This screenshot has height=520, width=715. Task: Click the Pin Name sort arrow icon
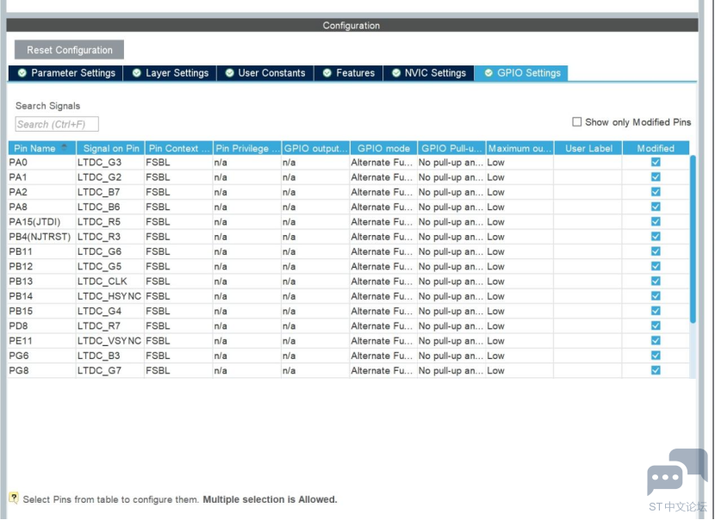[65, 146]
